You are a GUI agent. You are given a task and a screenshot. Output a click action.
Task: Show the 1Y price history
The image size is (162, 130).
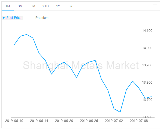[x=58, y=6]
